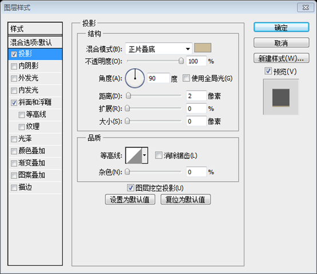
Task: Enable the 颜色叠加 checkbox
Action: click(x=14, y=151)
